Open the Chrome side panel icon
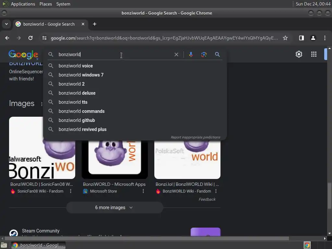The height and width of the screenshot is (249, 332). [x=301, y=38]
